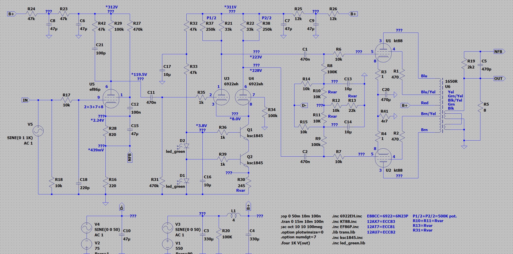
Task: Select the R5 8 ohm load resistor
Action: tap(480, 107)
